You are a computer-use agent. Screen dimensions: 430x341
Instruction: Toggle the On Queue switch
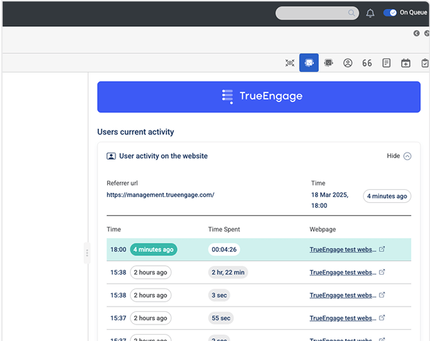coord(390,12)
